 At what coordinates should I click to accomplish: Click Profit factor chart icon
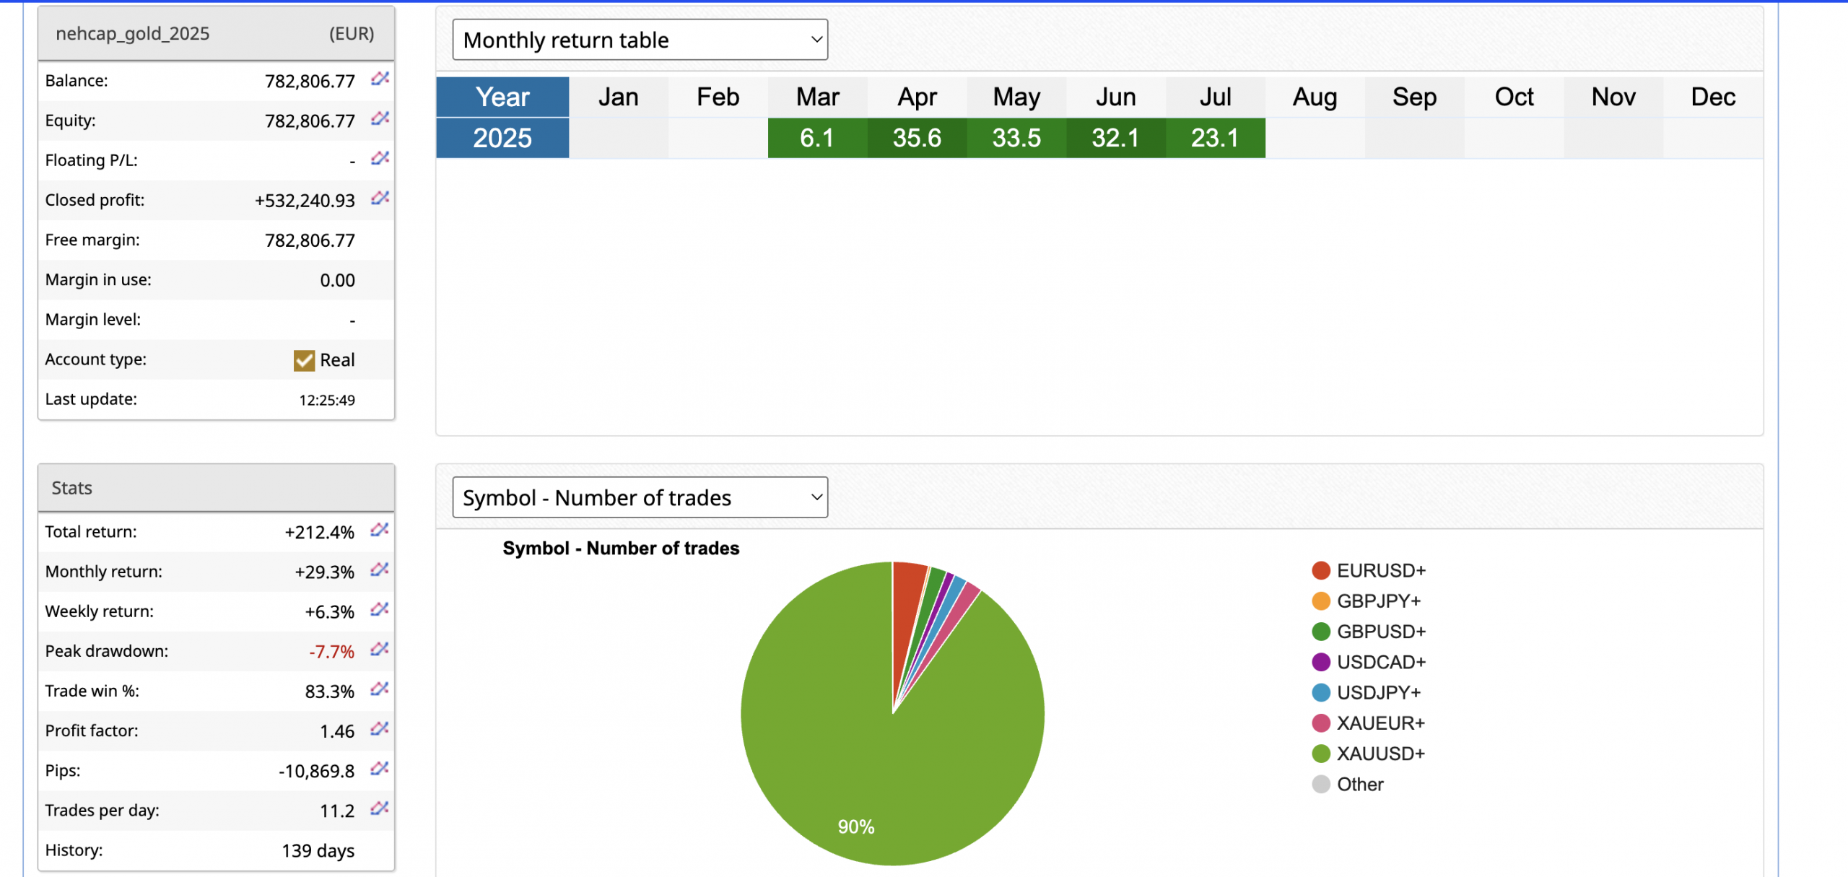[x=380, y=729]
